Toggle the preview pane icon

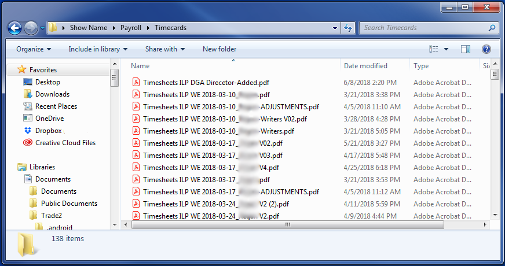click(x=466, y=49)
